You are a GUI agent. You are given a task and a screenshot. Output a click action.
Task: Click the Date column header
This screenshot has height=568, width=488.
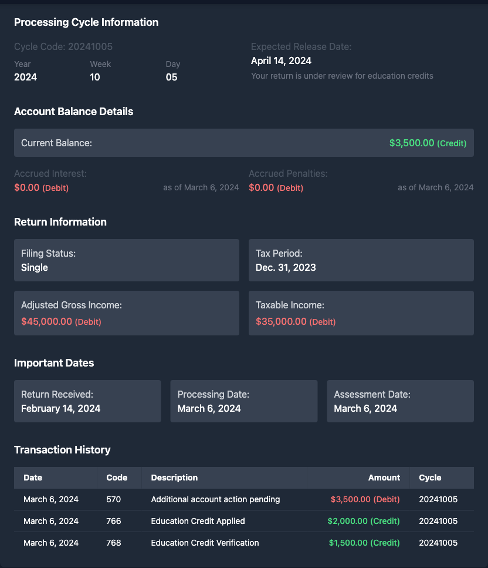(x=33, y=478)
